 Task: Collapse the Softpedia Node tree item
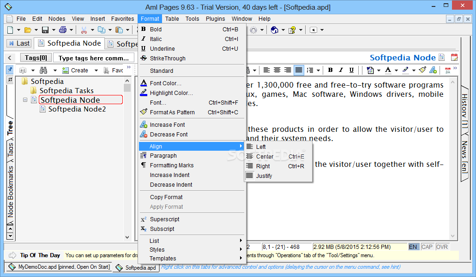[25, 100]
